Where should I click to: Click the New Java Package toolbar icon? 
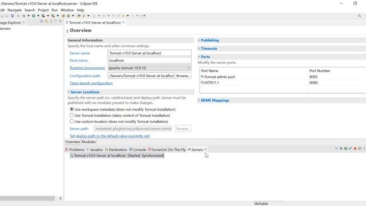point(63,16)
